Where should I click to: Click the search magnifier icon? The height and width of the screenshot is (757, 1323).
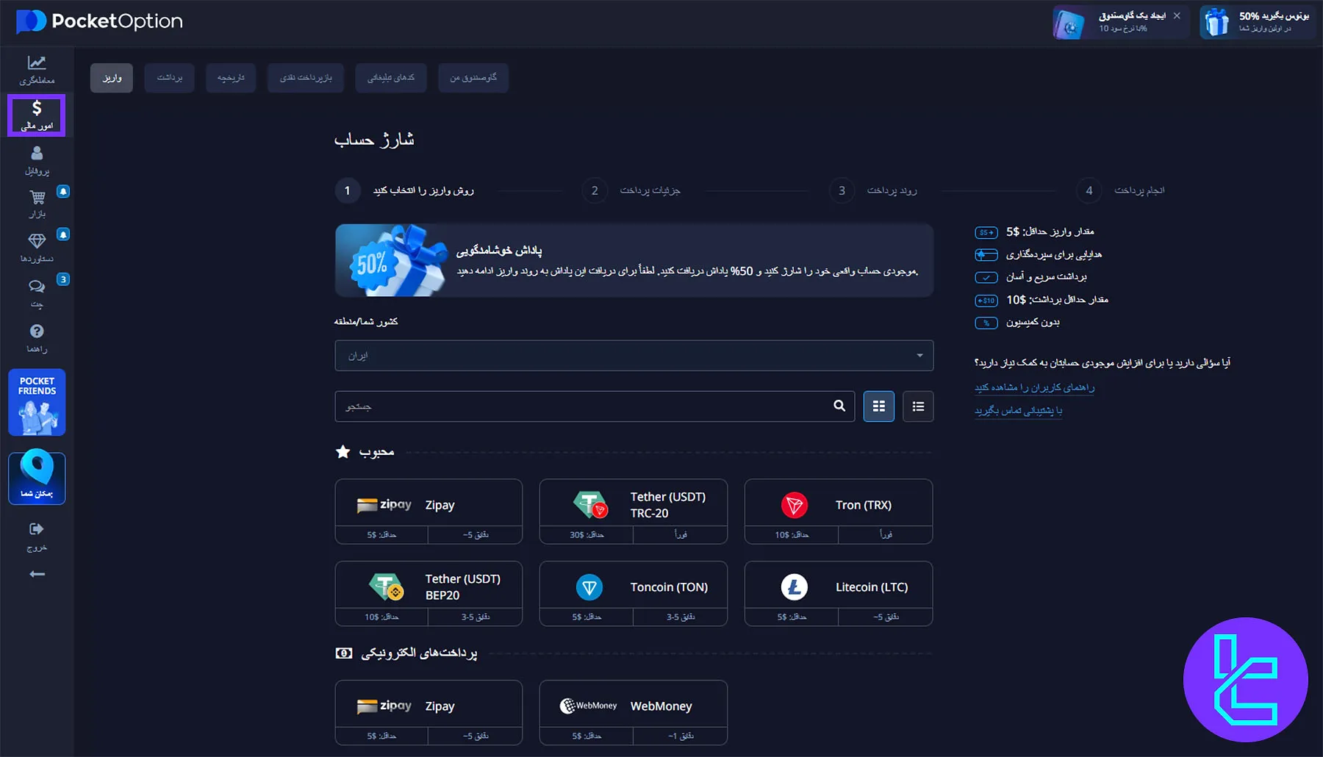click(x=838, y=406)
